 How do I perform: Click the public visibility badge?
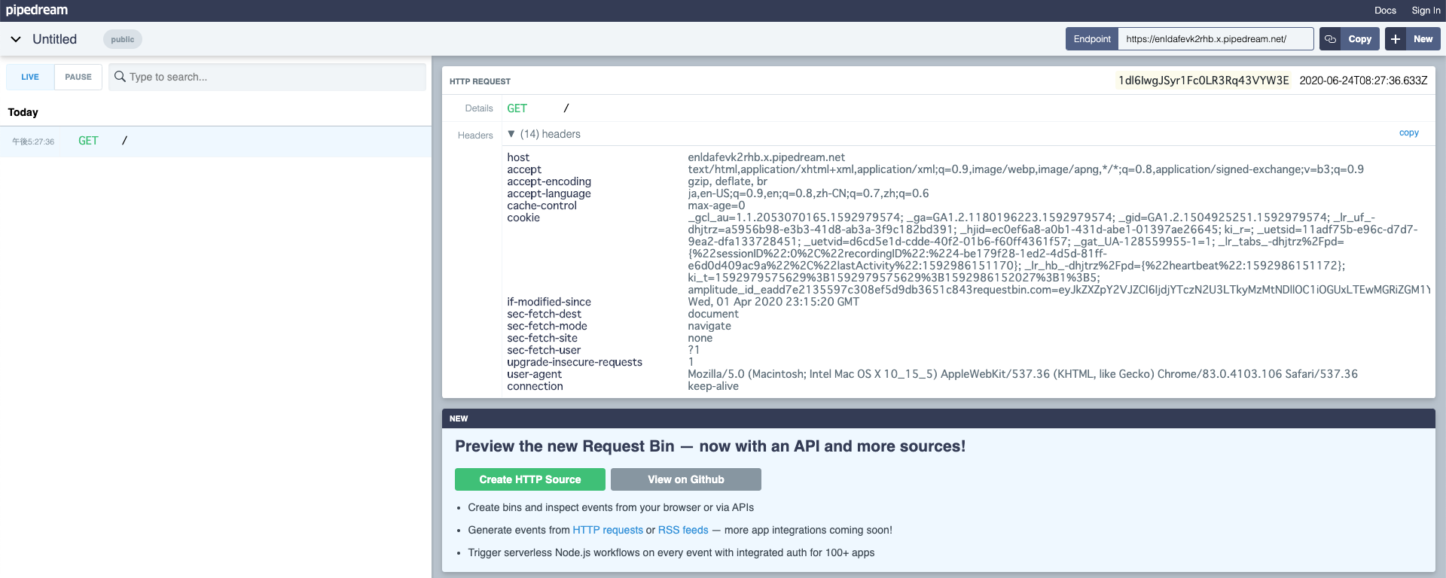(122, 39)
